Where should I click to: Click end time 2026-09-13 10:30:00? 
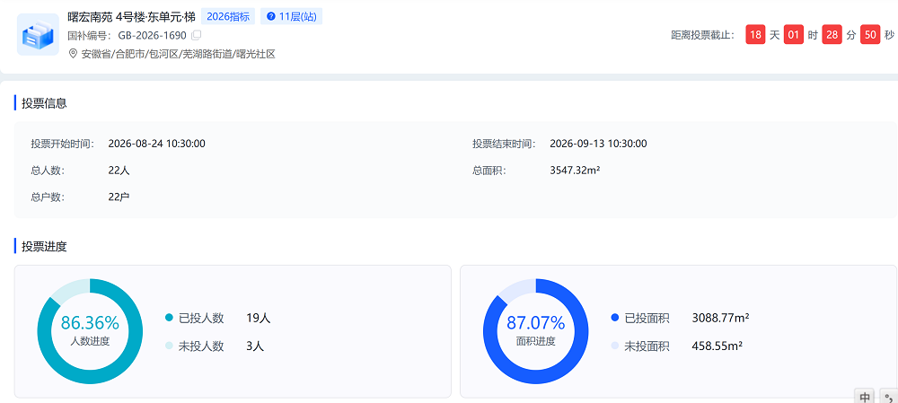598,144
